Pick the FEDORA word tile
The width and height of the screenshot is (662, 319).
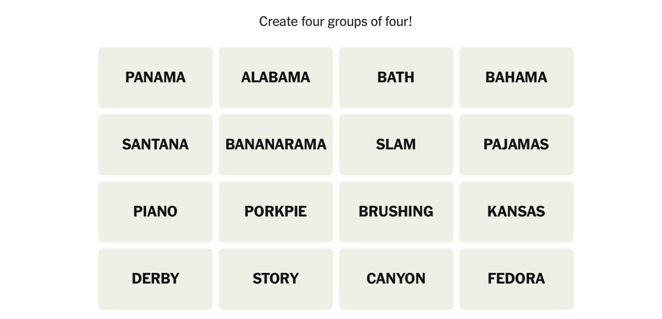(516, 279)
